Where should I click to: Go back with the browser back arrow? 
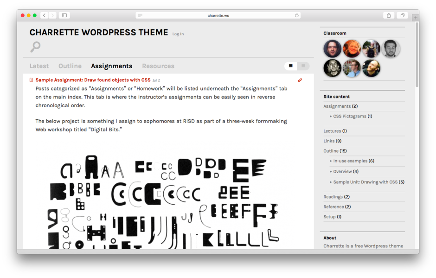pos(45,15)
